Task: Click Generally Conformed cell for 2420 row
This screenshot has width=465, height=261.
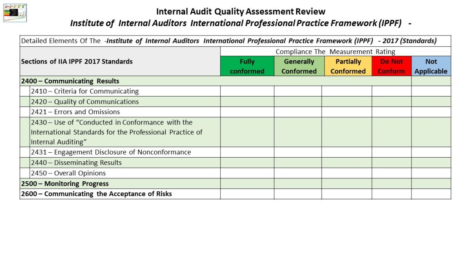Action: (298, 101)
